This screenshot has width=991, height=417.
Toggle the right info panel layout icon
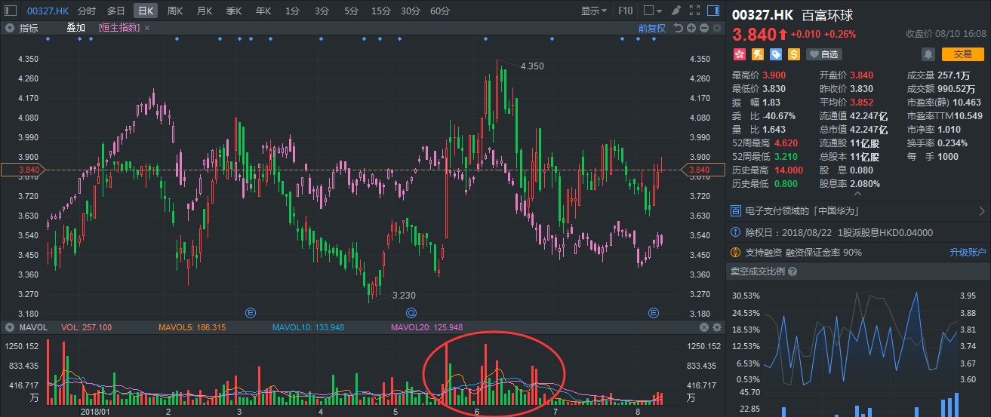click(712, 11)
